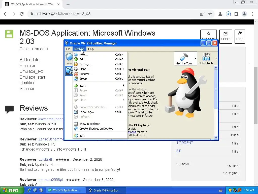258x194 pixels.
Task: Click the Clone sheep icon in menu
Action: 76,69
